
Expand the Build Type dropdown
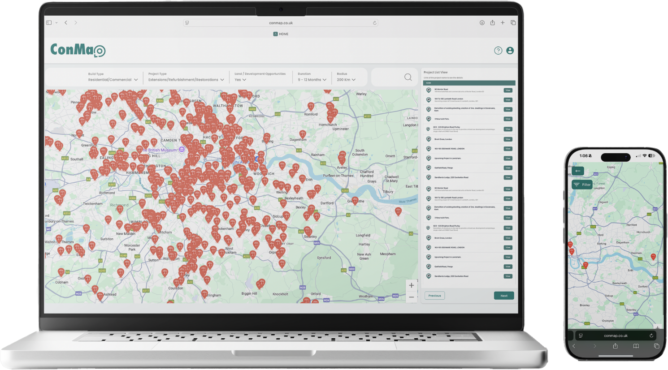[x=113, y=80]
